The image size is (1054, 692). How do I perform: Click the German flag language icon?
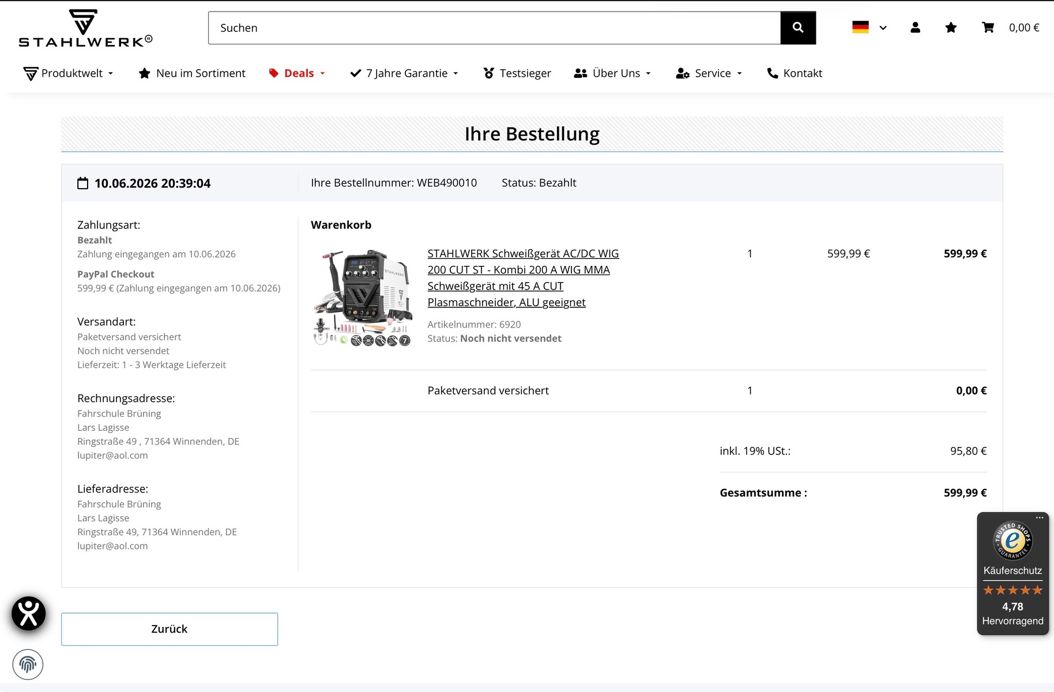click(x=860, y=27)
